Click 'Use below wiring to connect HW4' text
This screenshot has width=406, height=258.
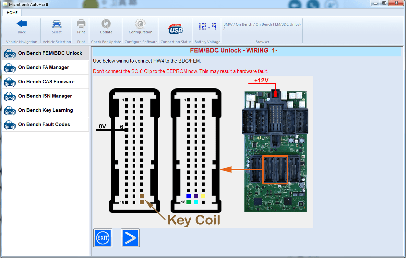[x=147, y=61]
